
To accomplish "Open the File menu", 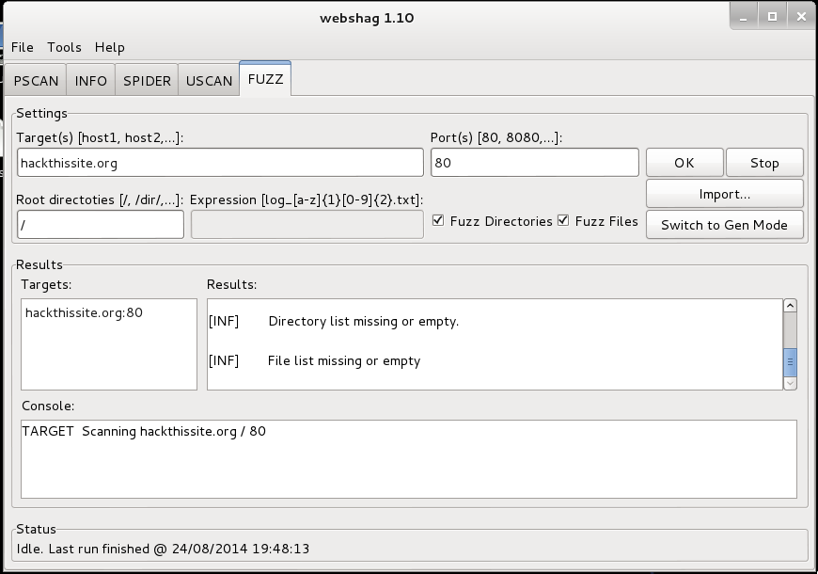I will click(21, 47).
